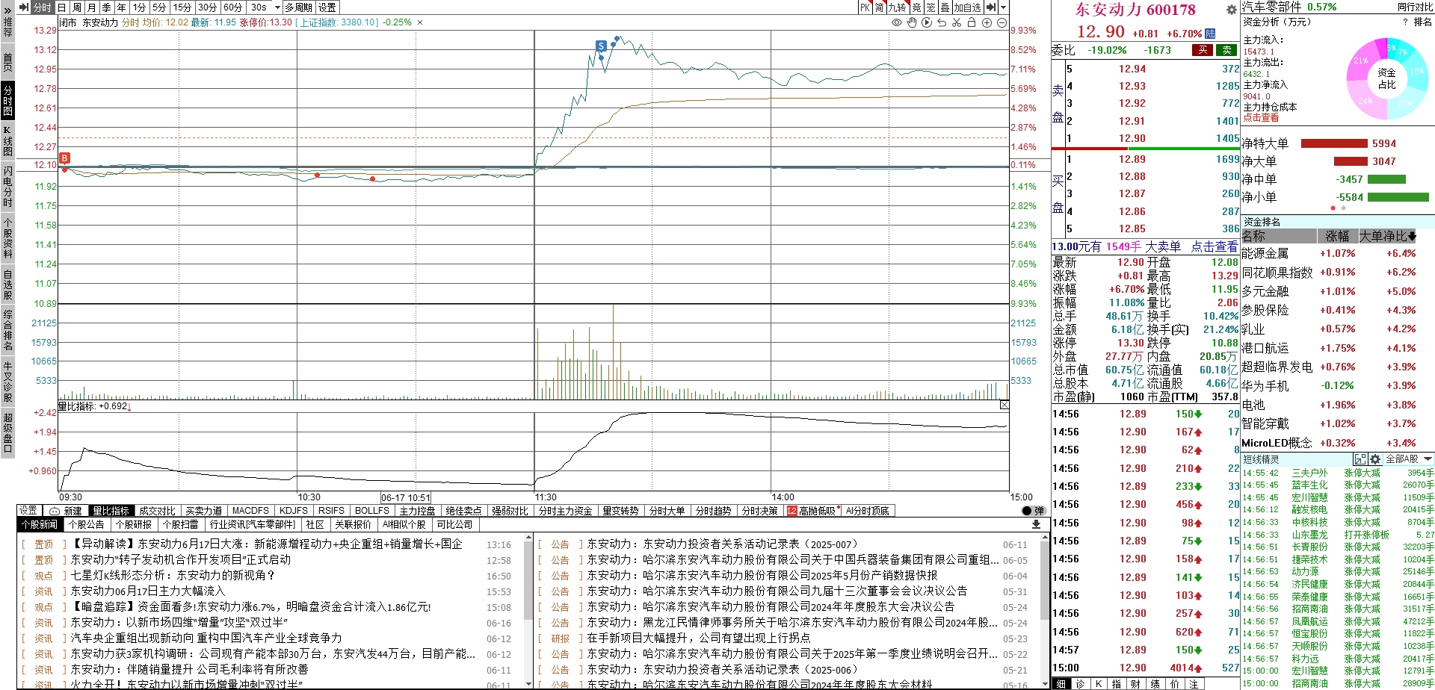The image size is (1435, 690).
Task: Click the B buy marker on chart
Action: point(65,158)
